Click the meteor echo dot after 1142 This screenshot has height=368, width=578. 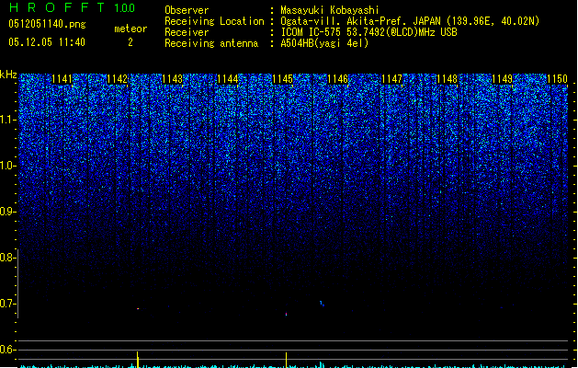point(138,308)
